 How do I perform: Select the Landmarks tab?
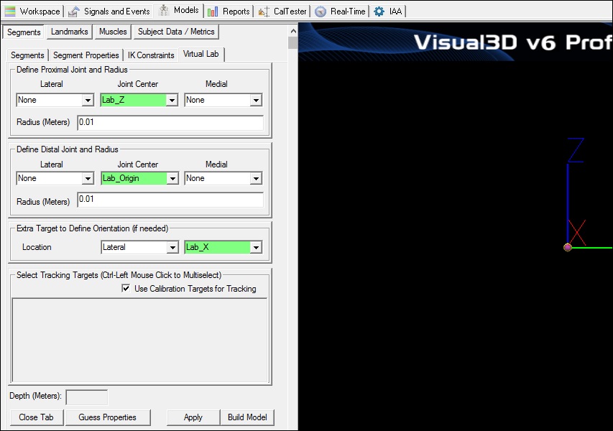point(70,32)
